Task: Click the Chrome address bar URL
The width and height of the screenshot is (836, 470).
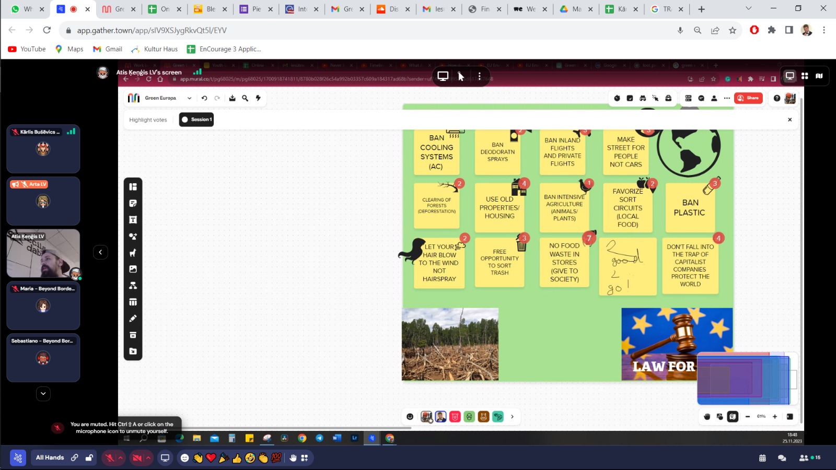Action: tap(152, 30)
